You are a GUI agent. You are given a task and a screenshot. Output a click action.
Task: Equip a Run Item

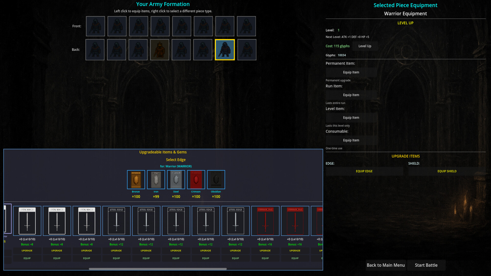351,95
